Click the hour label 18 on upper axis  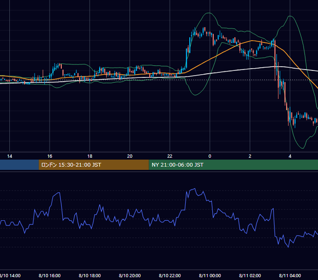tap(90, 156)
